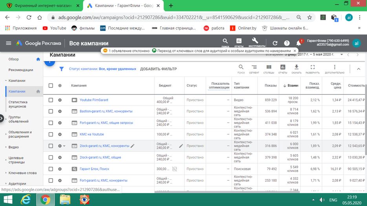367x206 pixels.
Task: Check the Youtube FlimGarant campaign row
Action: (51, 100)
